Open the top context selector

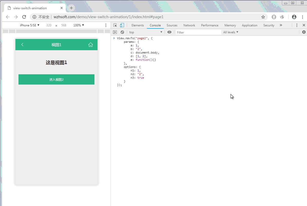(x=146, y=32)
